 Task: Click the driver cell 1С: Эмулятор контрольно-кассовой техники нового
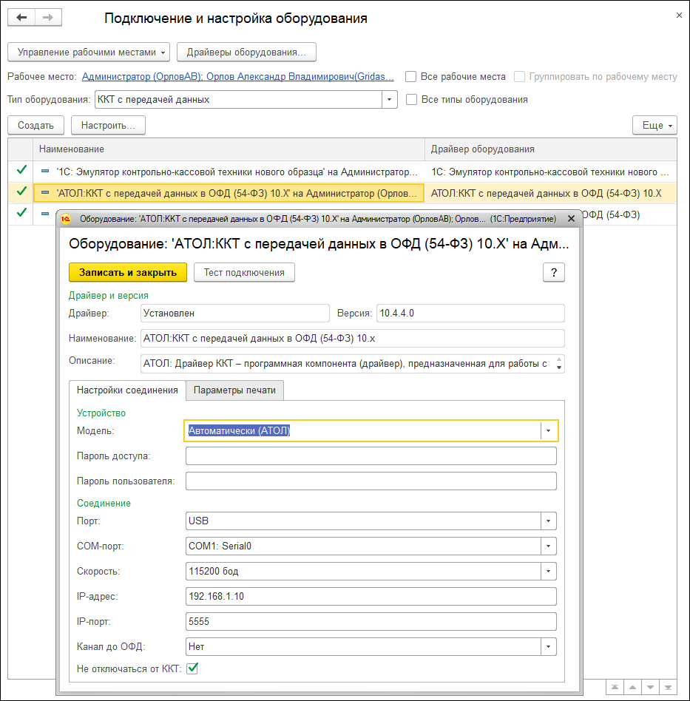pyautogui.click(x=550, y=172)
